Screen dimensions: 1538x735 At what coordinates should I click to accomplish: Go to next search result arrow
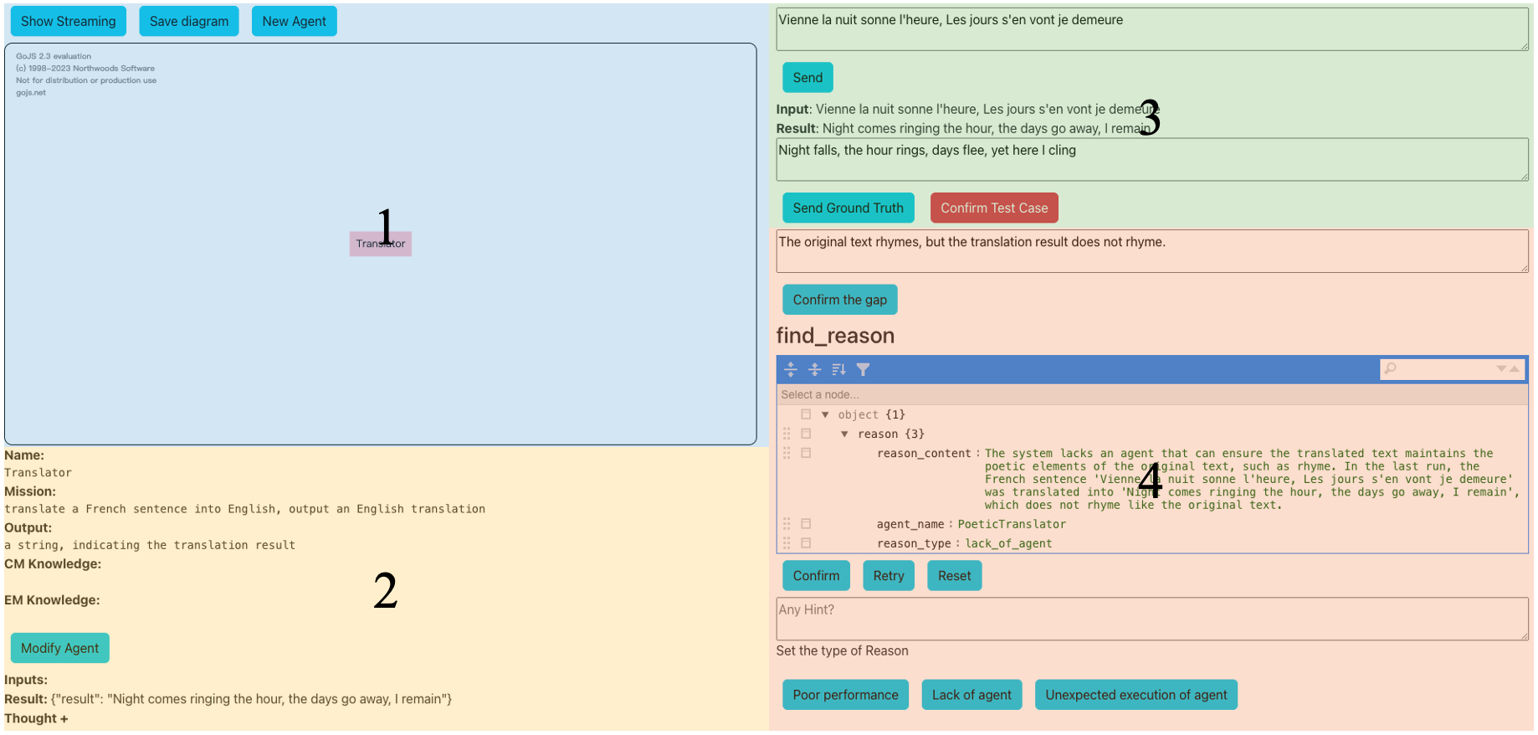point(1501,368)
